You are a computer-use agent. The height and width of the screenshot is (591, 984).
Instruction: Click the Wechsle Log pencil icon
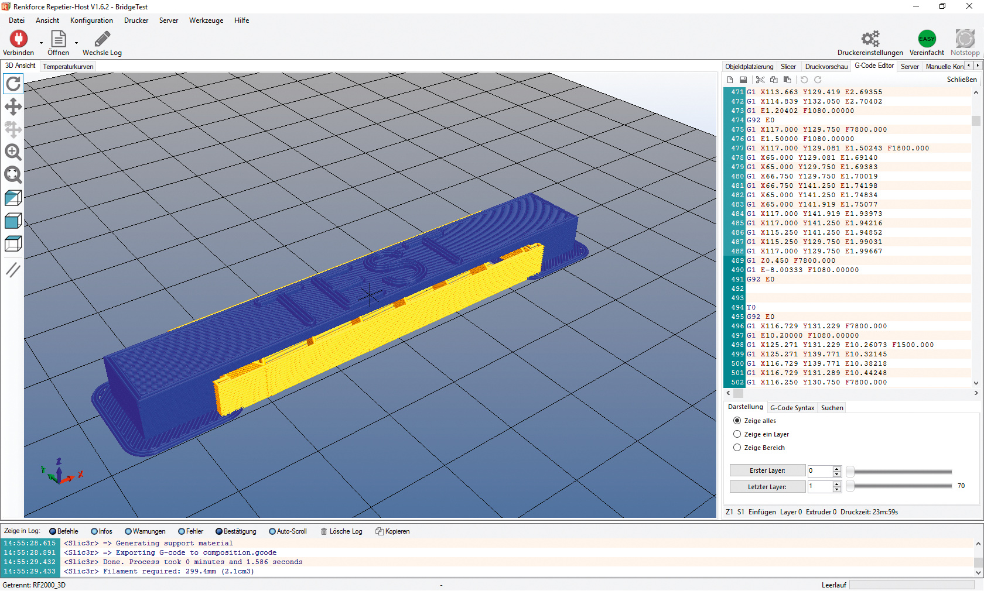click(x=102, y=39)
